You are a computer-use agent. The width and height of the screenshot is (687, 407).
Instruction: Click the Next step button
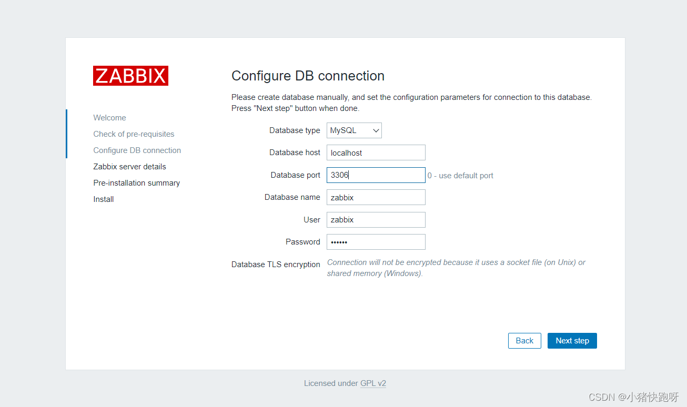click(x=572, y=340)
